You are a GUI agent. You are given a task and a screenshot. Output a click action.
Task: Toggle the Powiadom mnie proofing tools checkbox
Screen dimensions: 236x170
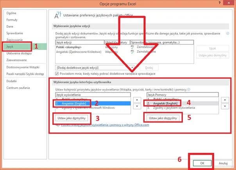pyautogui.click(x=57, y=73)
